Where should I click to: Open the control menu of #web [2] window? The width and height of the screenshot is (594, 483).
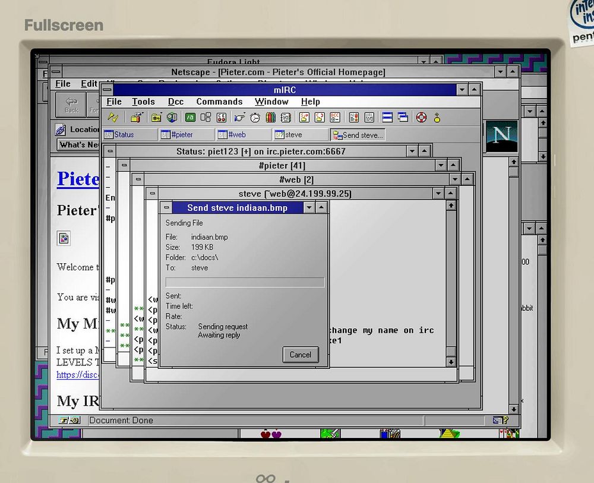point(138,179)
